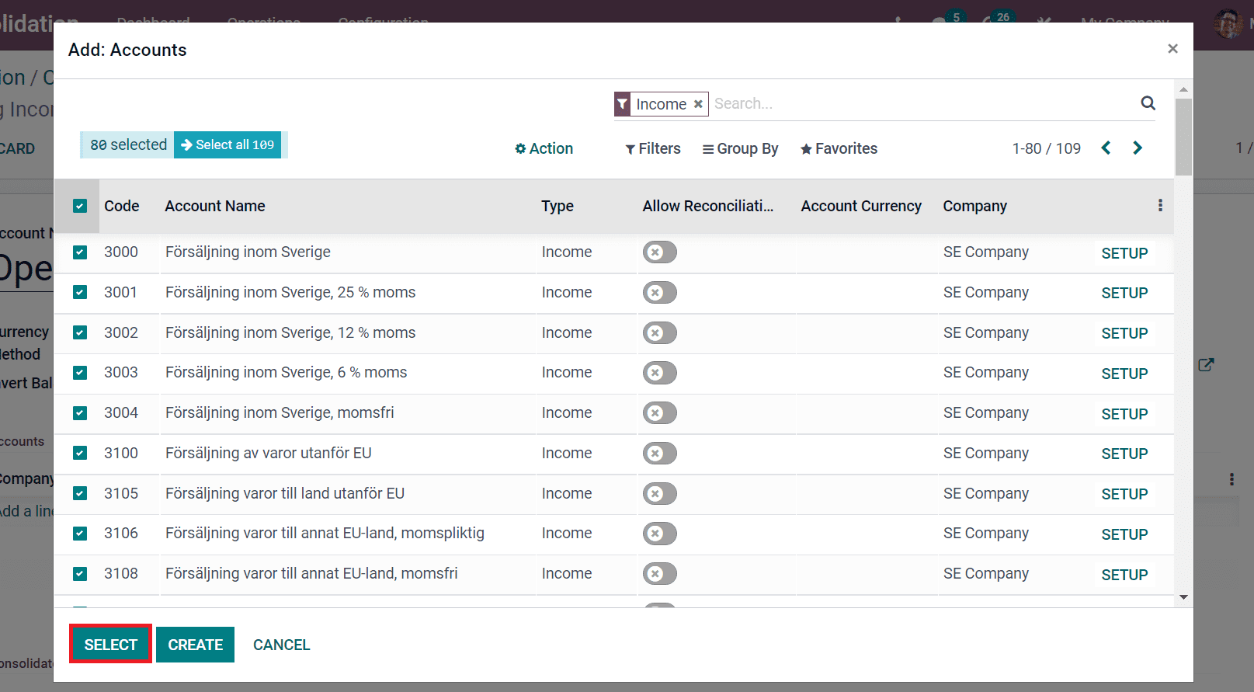Viewport: 1254px width, 692px height.
Task: Click SETUP for account 3105
Action: pos(1124,494)
